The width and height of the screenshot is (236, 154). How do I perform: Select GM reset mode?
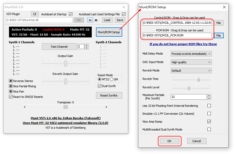click(112, 79)
